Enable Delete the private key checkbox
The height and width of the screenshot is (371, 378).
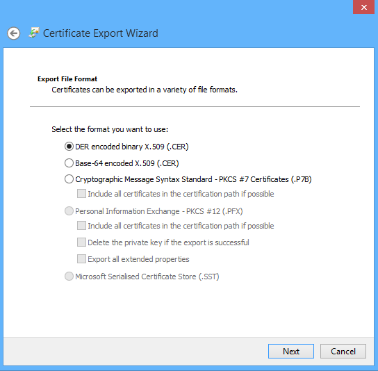[x=81, y=242]
